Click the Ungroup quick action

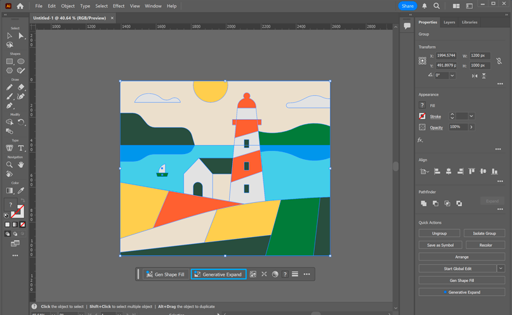[439, 233]
